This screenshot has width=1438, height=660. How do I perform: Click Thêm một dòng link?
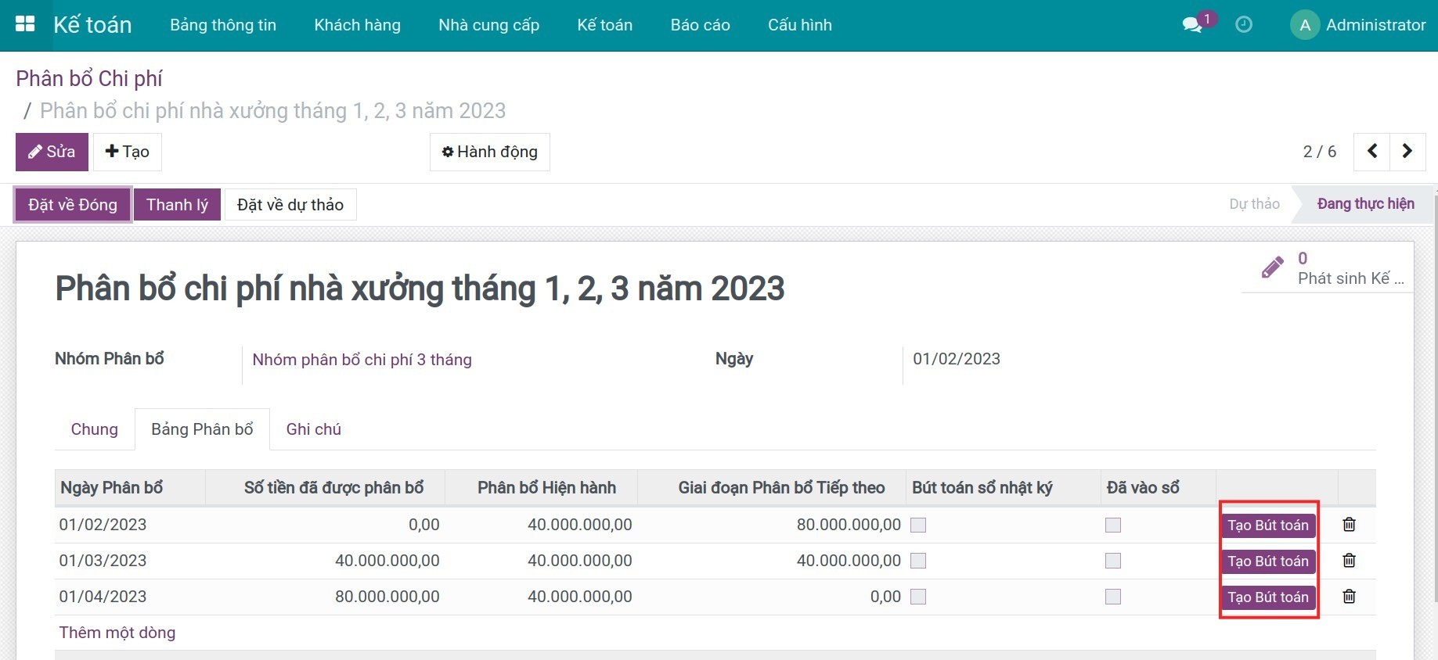(117, 633)
